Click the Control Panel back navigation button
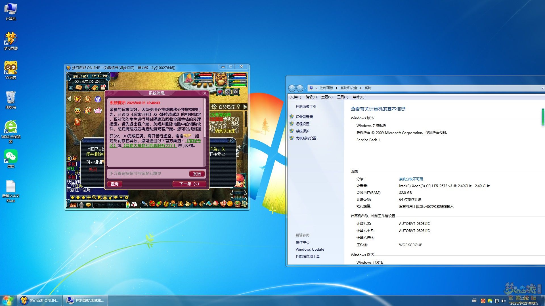This screenshot has height=306, width=545. pyautogui.click(x=292, y=88)
